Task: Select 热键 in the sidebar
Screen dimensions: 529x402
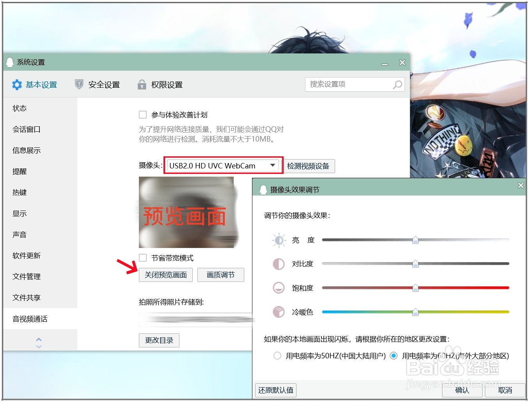Action: pos(40,192)
